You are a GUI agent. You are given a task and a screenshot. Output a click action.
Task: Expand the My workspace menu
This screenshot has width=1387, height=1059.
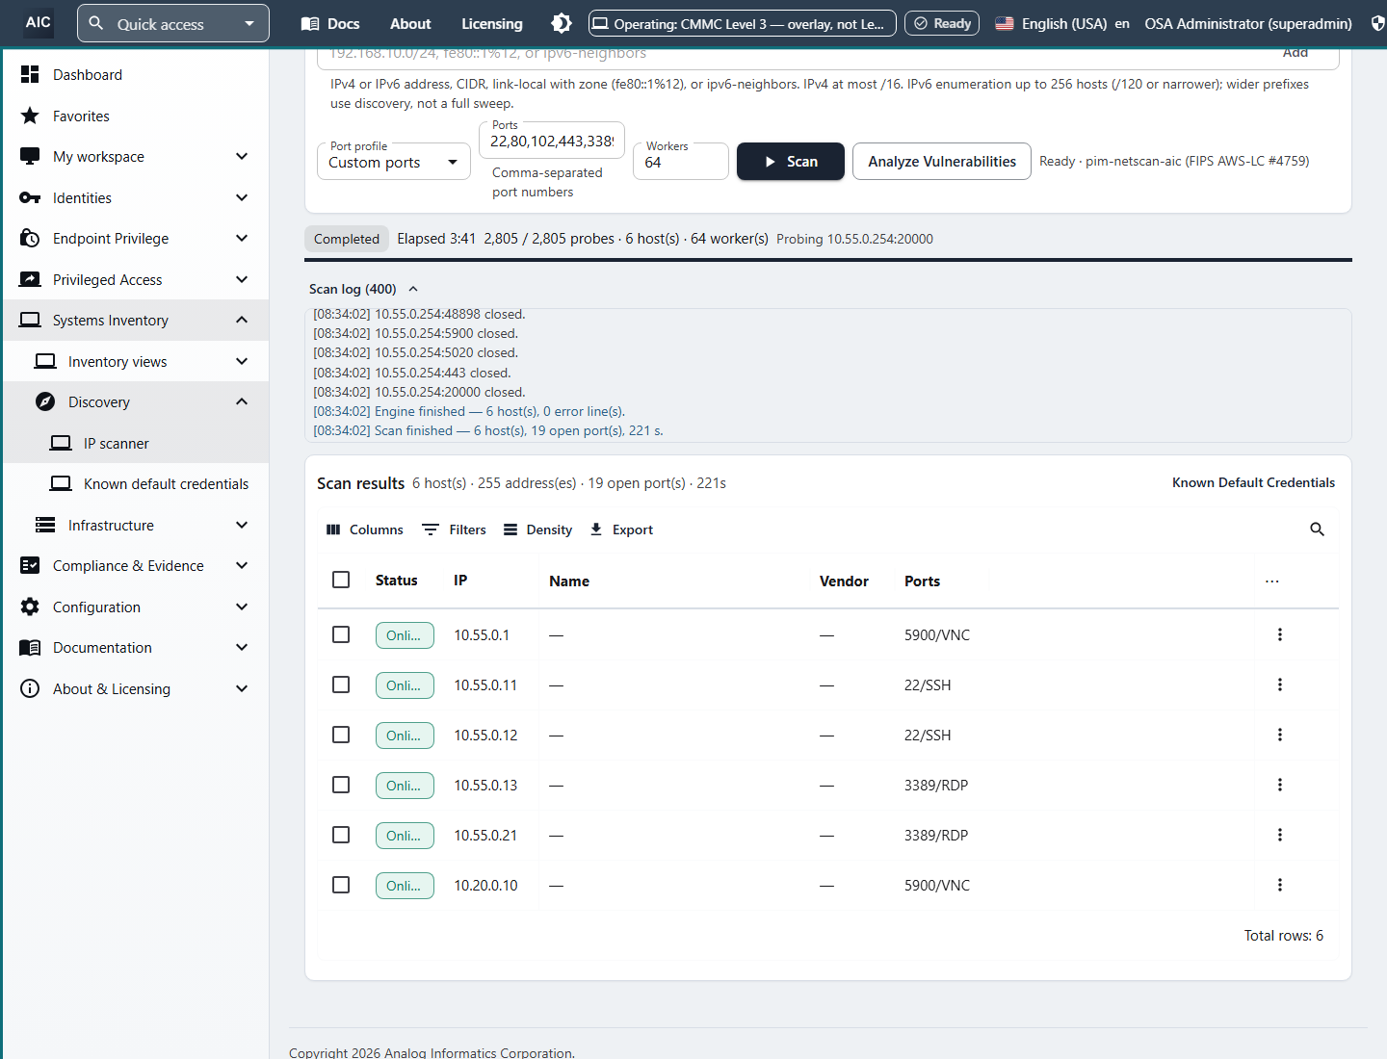click(136, 156)
